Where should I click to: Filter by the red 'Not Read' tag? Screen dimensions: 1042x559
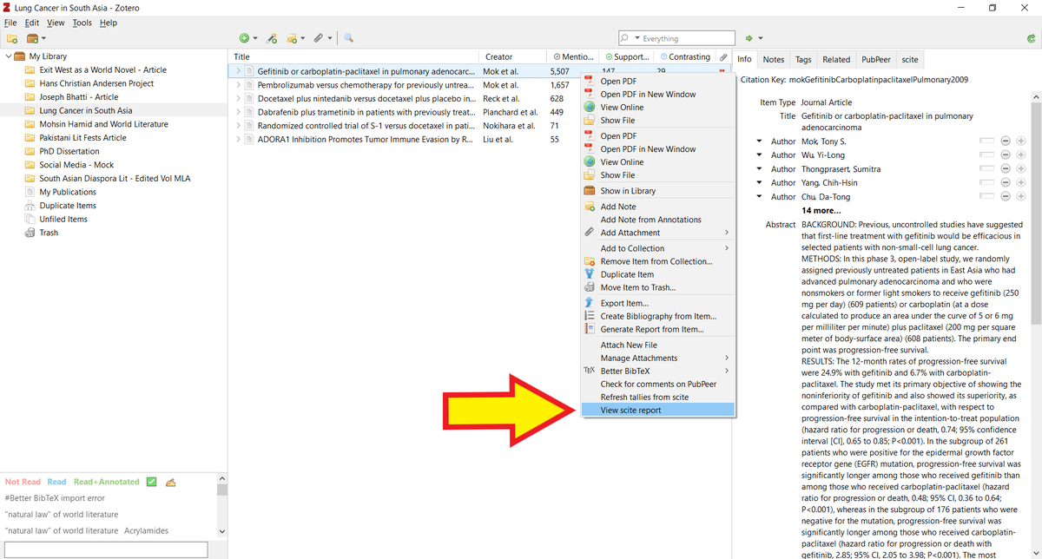pos(23,482)
